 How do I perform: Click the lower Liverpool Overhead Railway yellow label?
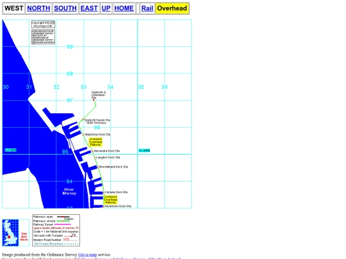111,200
